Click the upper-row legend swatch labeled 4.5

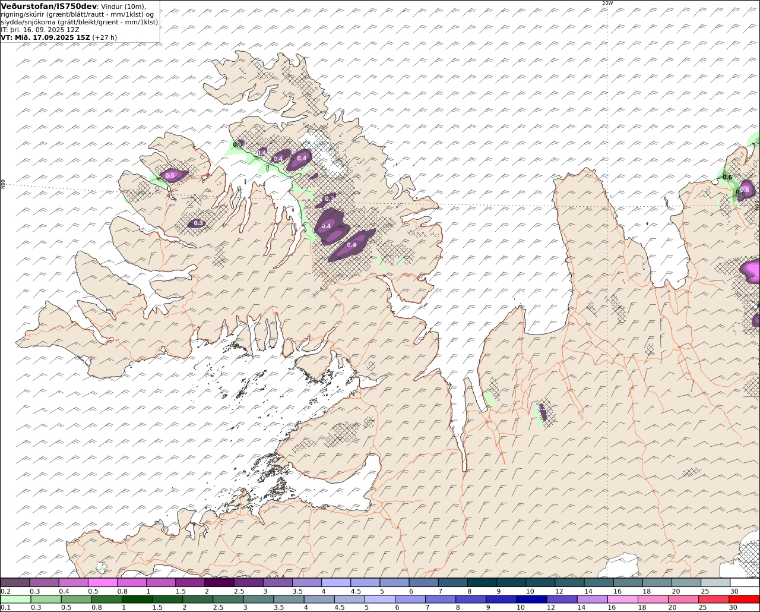tap(365, 582)
